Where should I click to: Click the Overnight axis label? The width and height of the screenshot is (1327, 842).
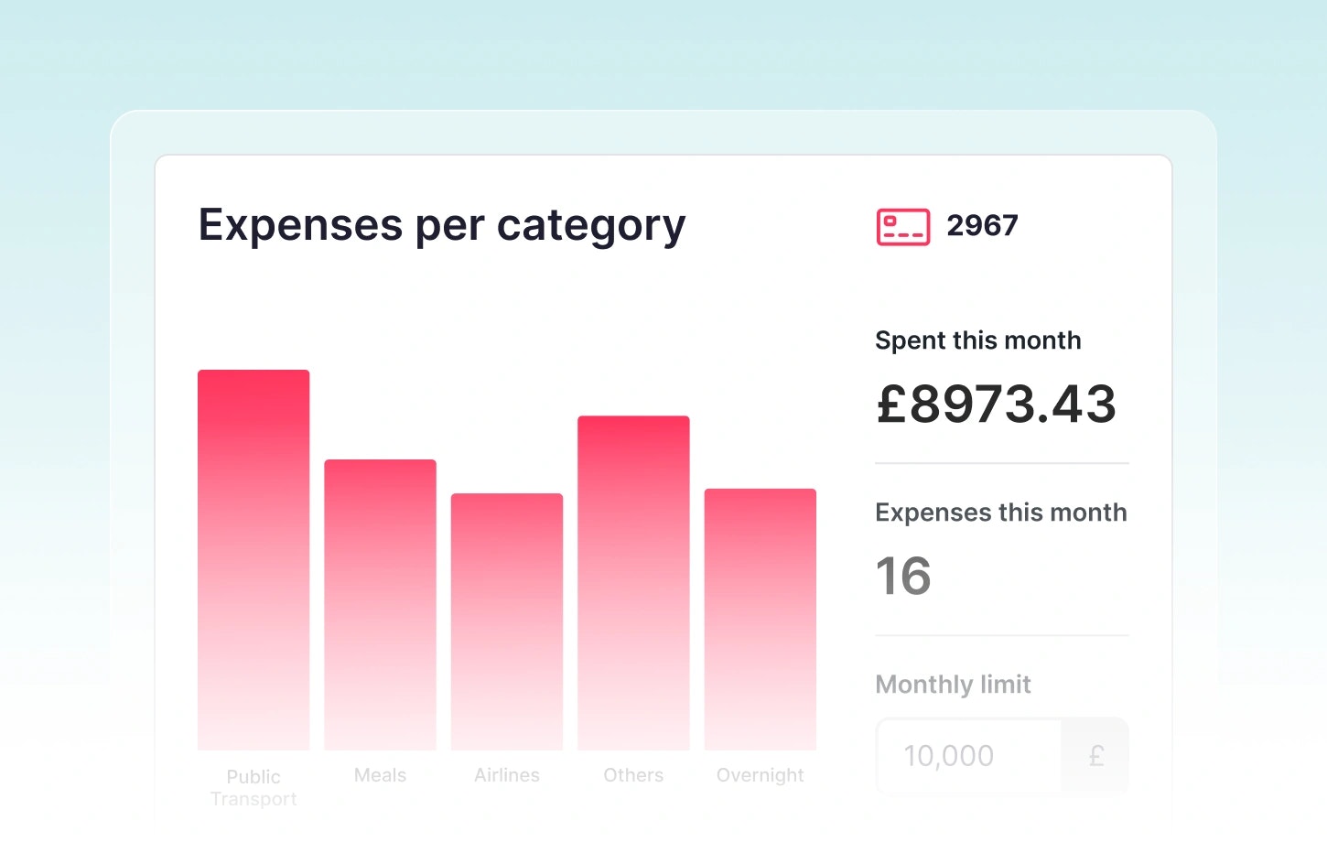(760, 775)
